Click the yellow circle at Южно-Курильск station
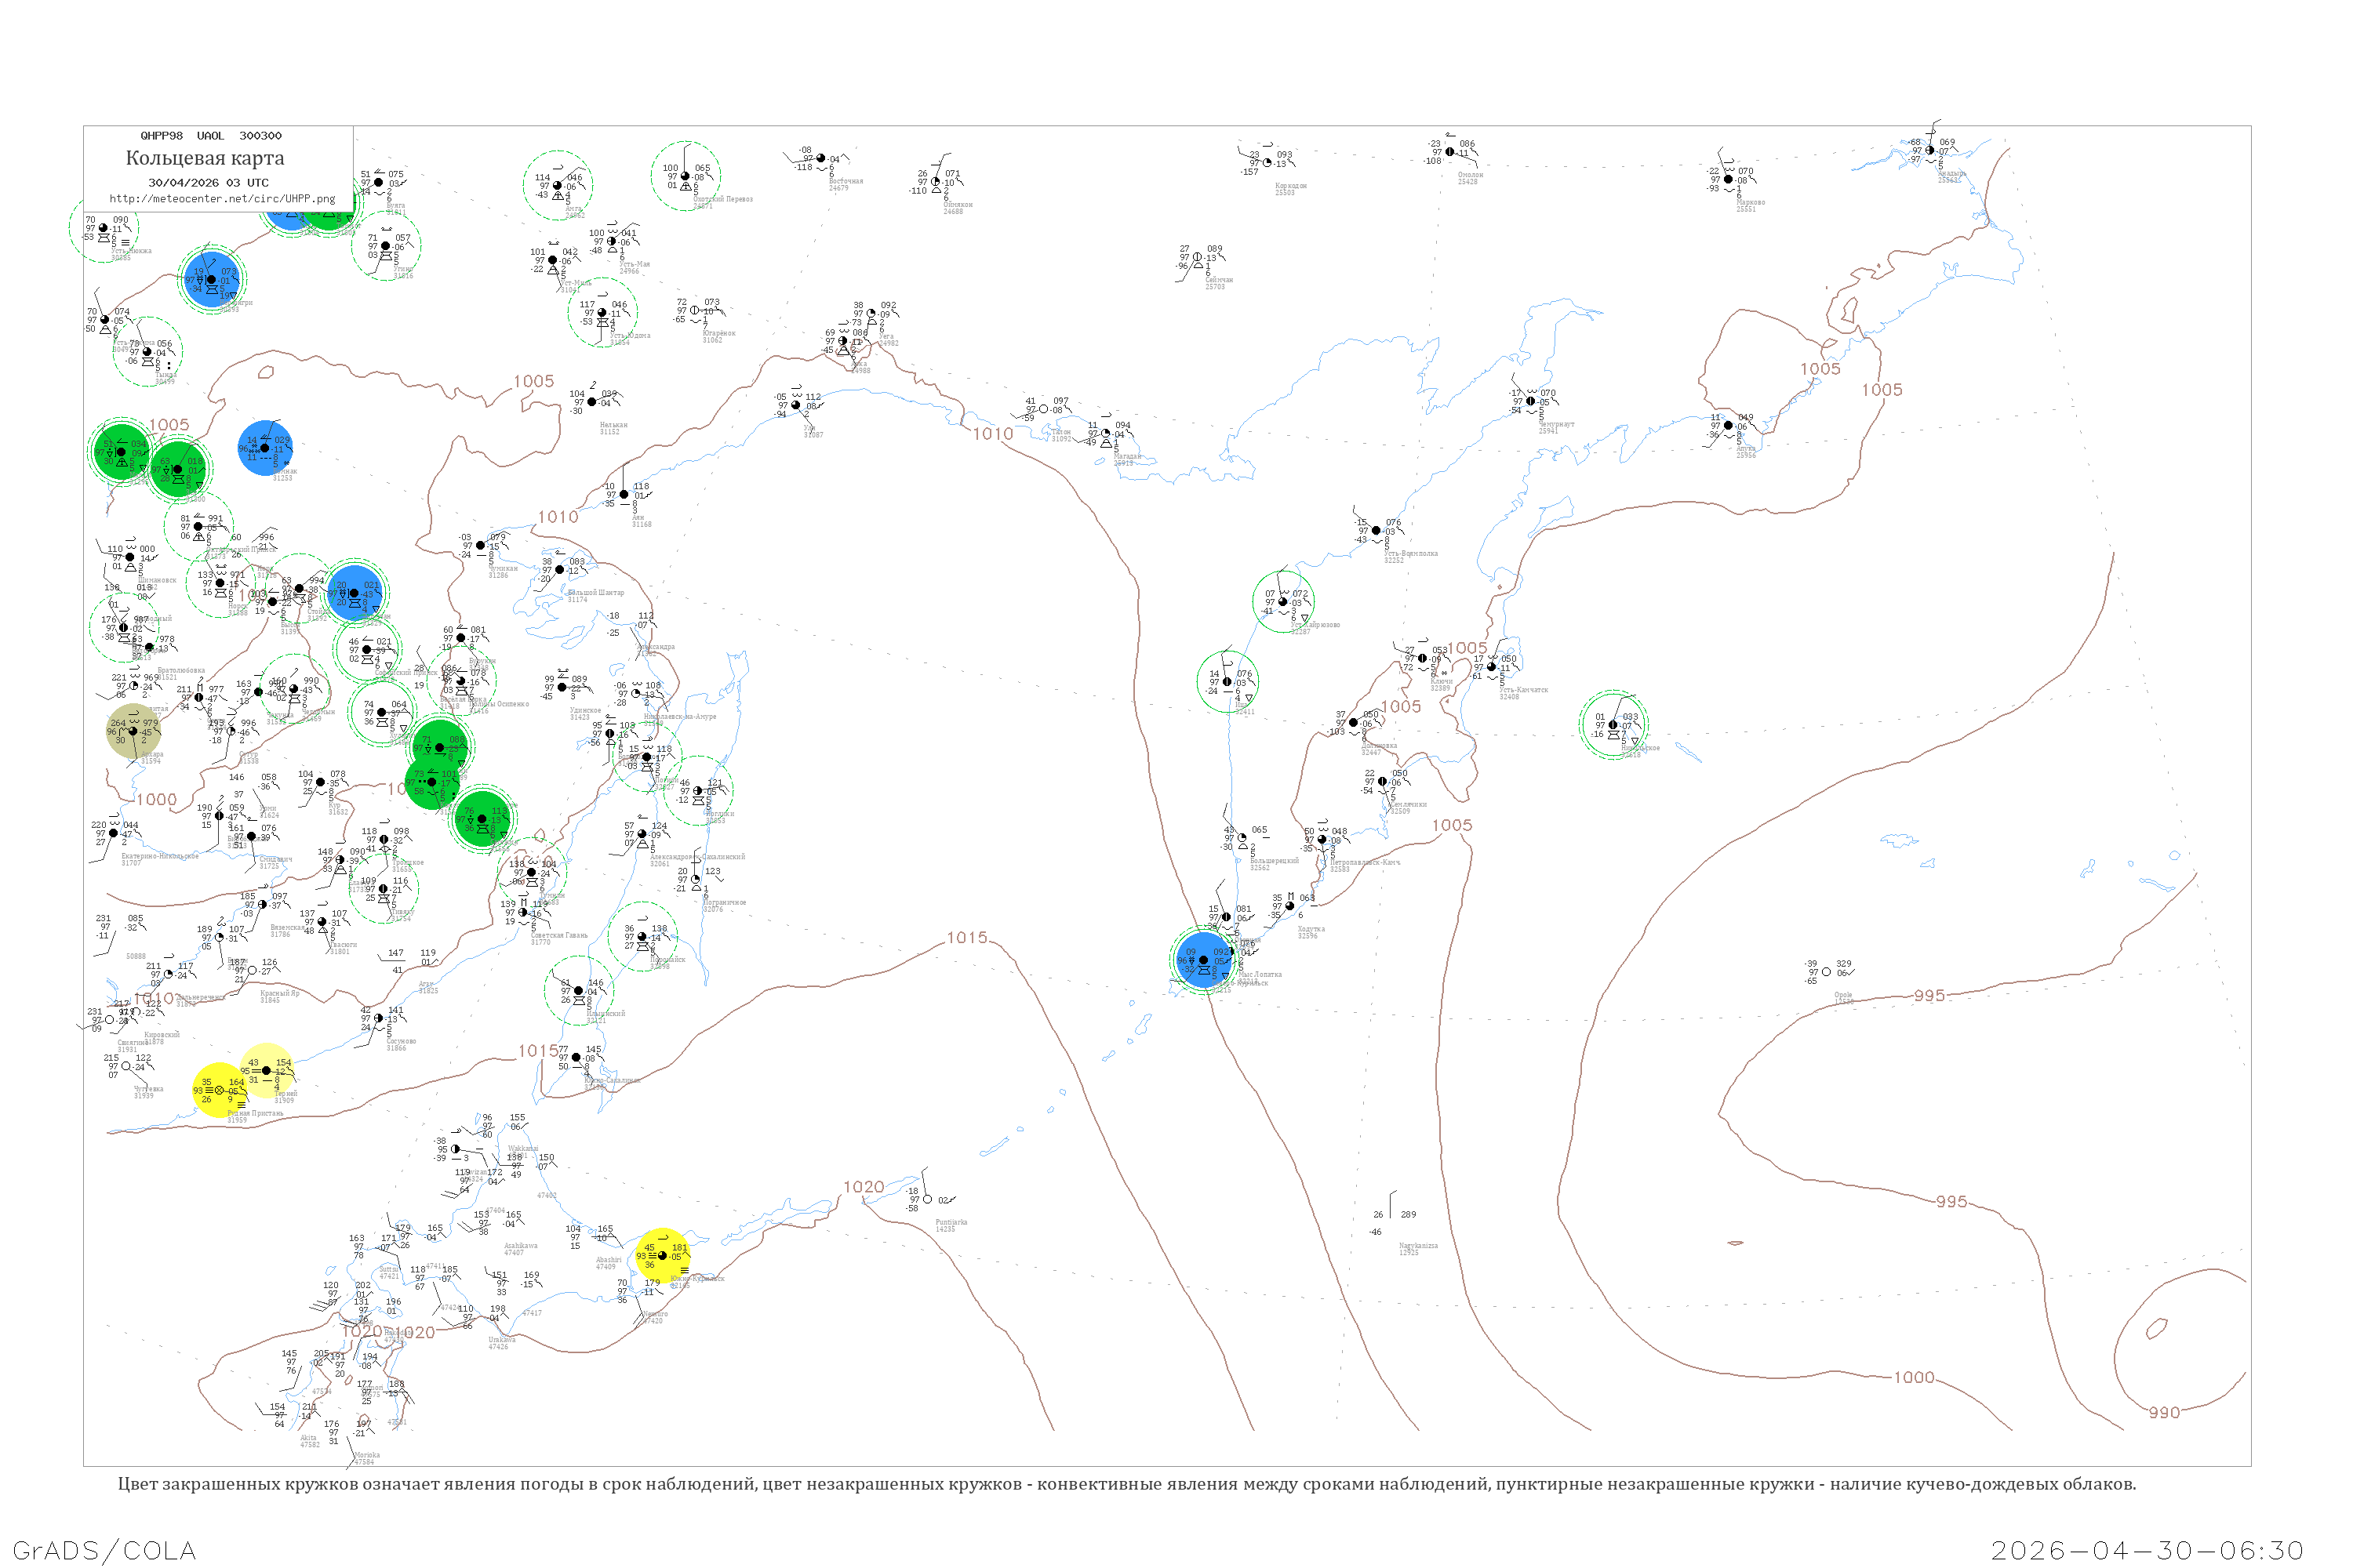Viewport: 2353px width, 1568px height. click(662, 1256)
